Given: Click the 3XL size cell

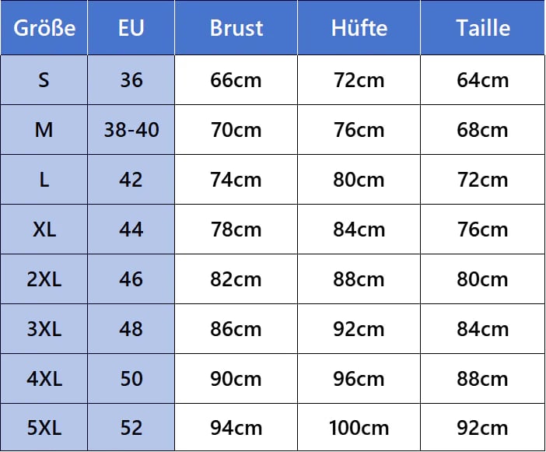Looking at the screenshot, I should tap(44, 329).
